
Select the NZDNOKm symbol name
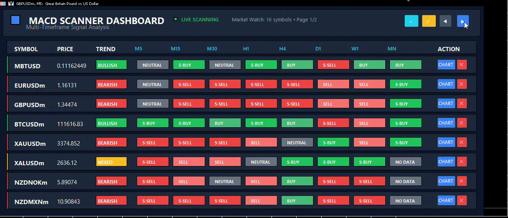(x=31, y=182)
